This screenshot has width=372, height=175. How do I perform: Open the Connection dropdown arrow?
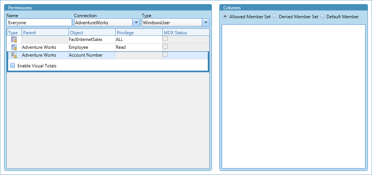(x=136, y=23)
